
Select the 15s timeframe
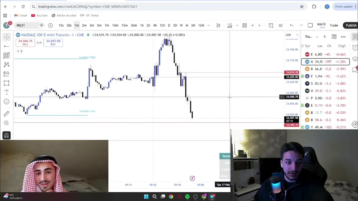pyautogui.click(x=61, y=25)
